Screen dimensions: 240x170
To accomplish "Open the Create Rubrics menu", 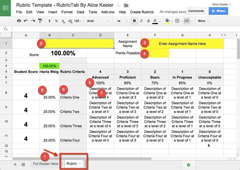I will click(142, 12).
